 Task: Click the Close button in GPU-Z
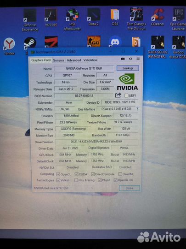coord(130,188)
